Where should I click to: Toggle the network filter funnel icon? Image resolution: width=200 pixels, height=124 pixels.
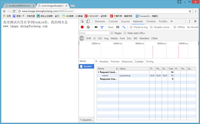pos(102,27)
